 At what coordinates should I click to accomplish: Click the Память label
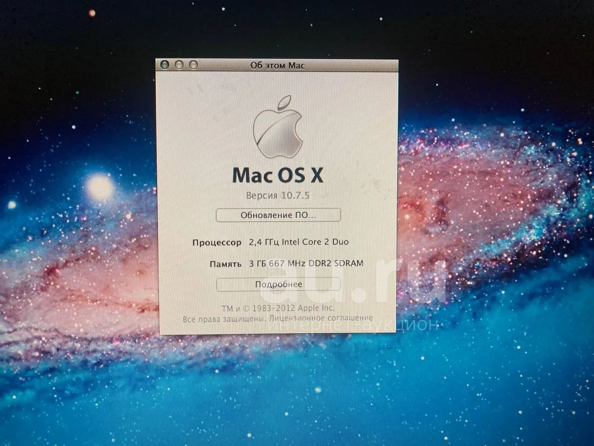point(226,264)
